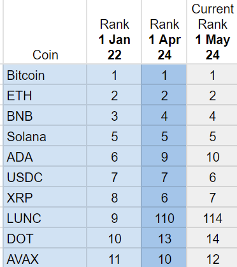Select the BNB coin cell
The width and height of the screenshot is (237, 267).
[45, 116]
